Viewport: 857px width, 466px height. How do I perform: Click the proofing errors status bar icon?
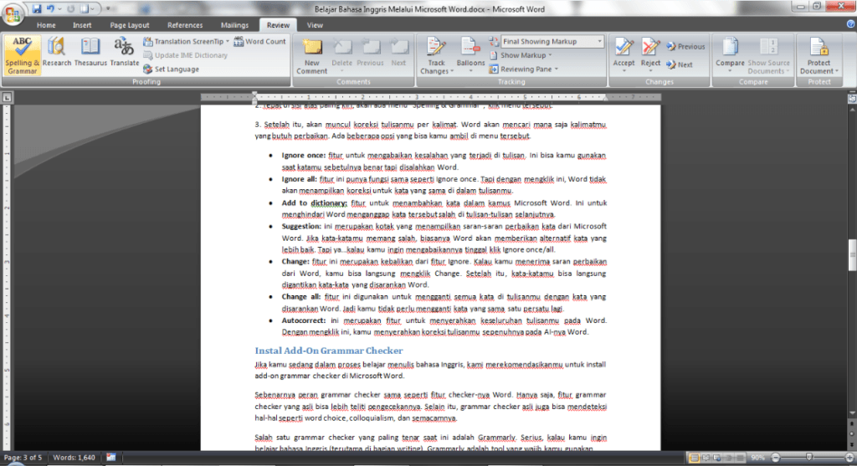(111, 458)
